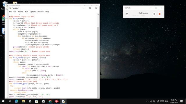
Task: Stop the RecForth recording
Action: [160, 14]
